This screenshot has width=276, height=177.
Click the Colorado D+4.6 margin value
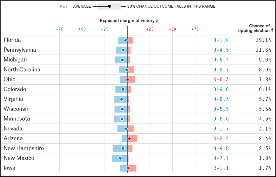click(x=221, y=89)
